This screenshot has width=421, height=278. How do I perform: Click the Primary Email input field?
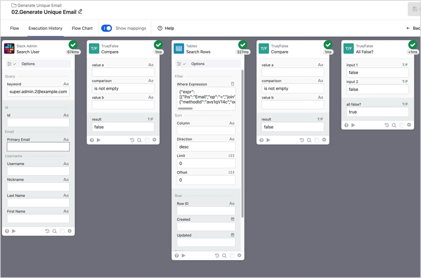click(38, 146)
